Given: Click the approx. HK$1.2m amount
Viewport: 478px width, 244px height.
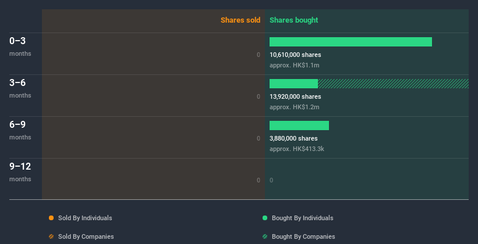Looking at the screenshot, I should (x=295, y=107).
